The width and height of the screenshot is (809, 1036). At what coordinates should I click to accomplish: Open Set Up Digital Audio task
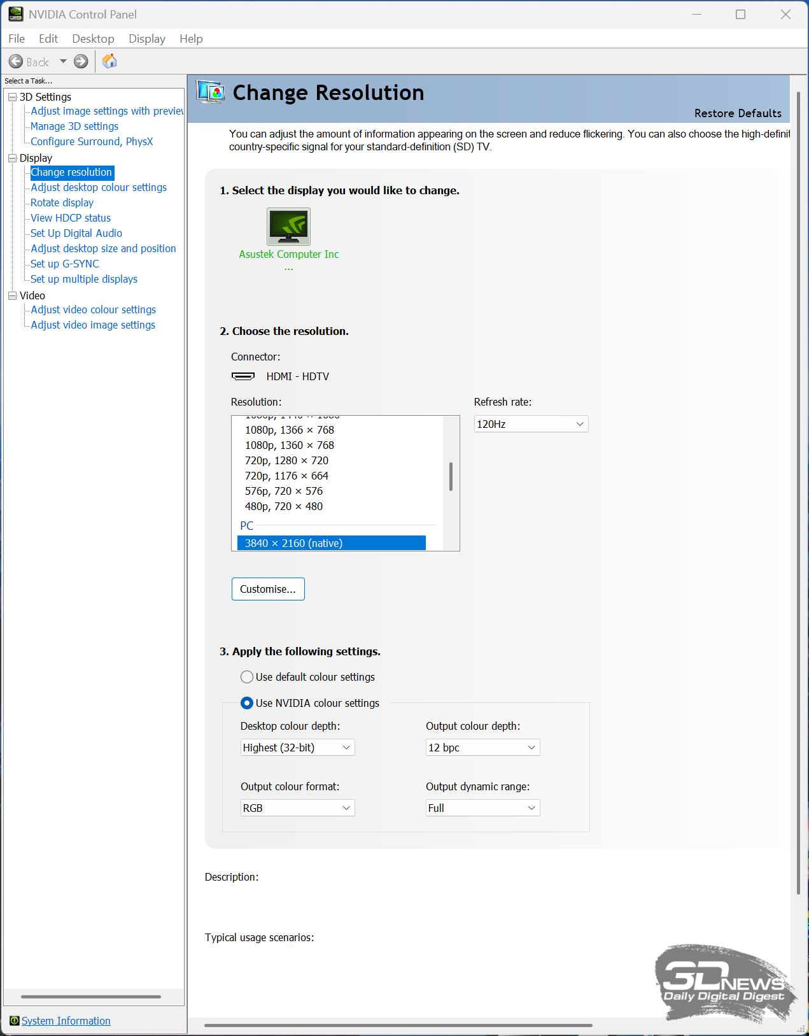(x=76, y=233)
